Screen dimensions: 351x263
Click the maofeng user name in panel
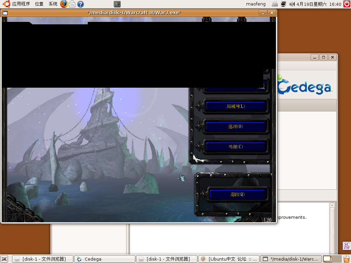(x=256, y=4)
